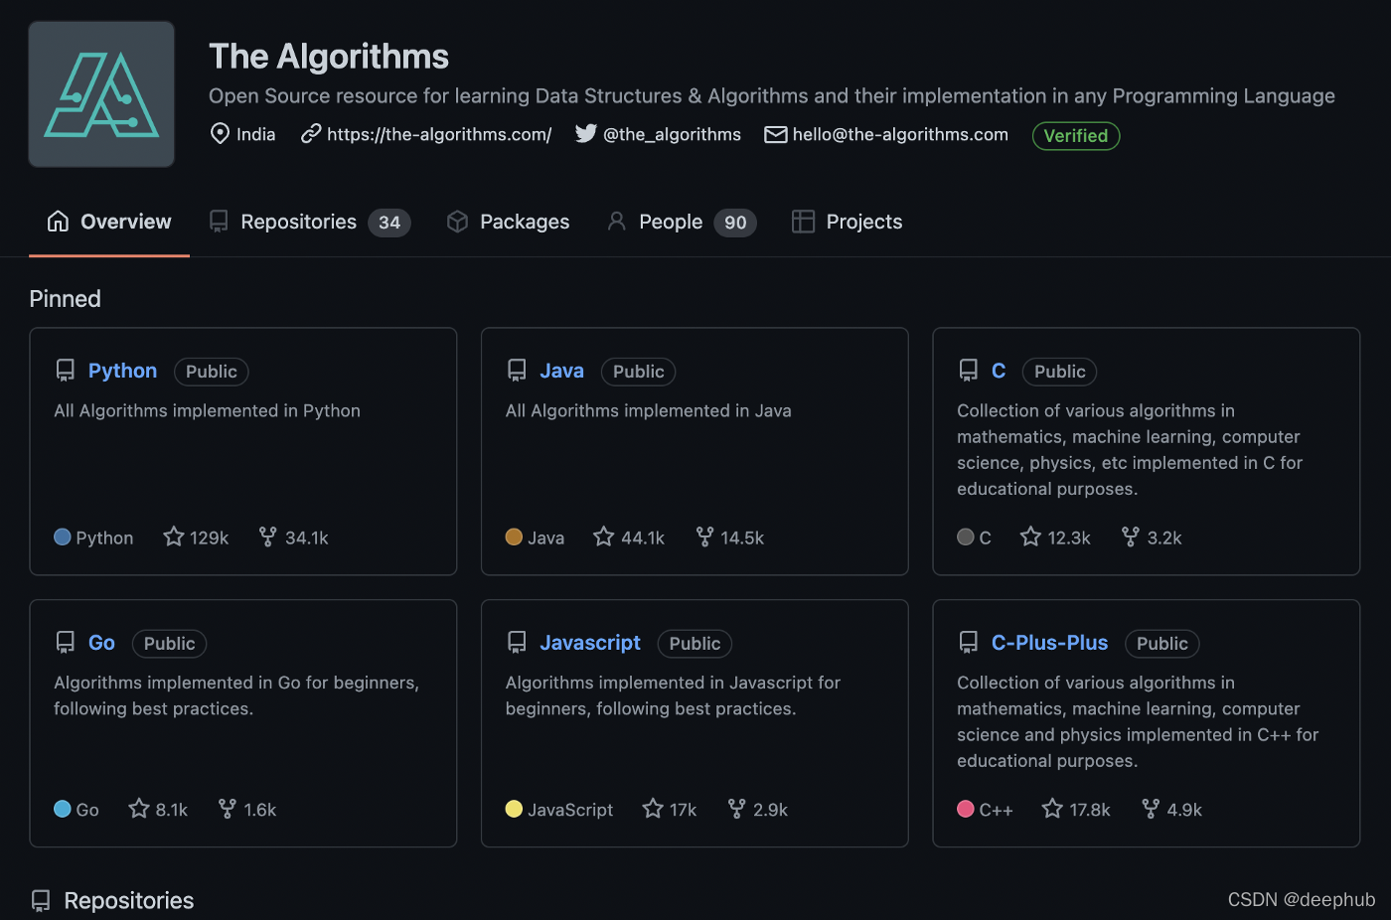Click repo icon beside Python repository name
Viewport: 1391px width, 920px height.
coord(66,371)
